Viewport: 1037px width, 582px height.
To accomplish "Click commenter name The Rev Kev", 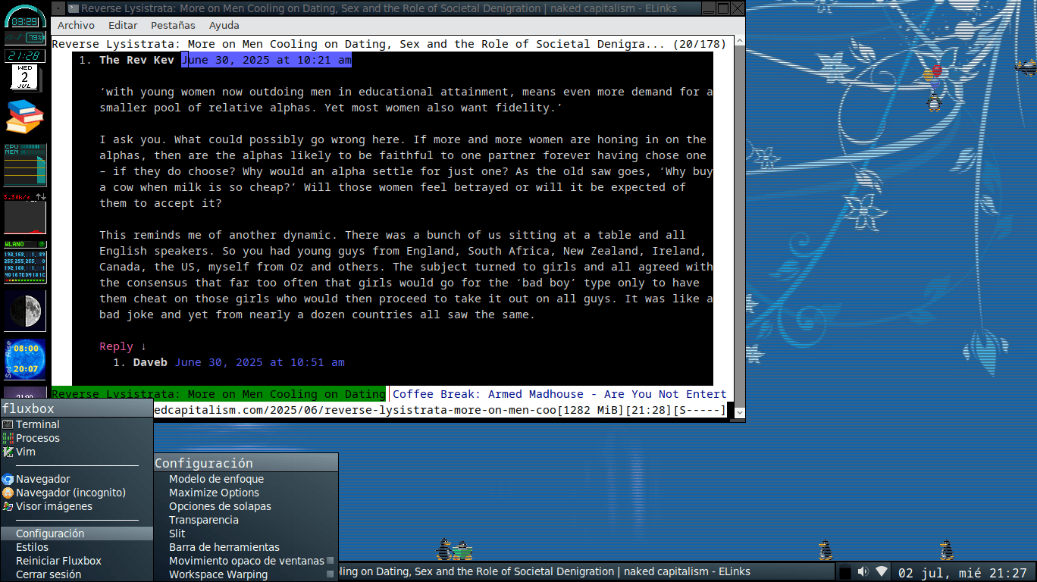I will click(136, 60).
